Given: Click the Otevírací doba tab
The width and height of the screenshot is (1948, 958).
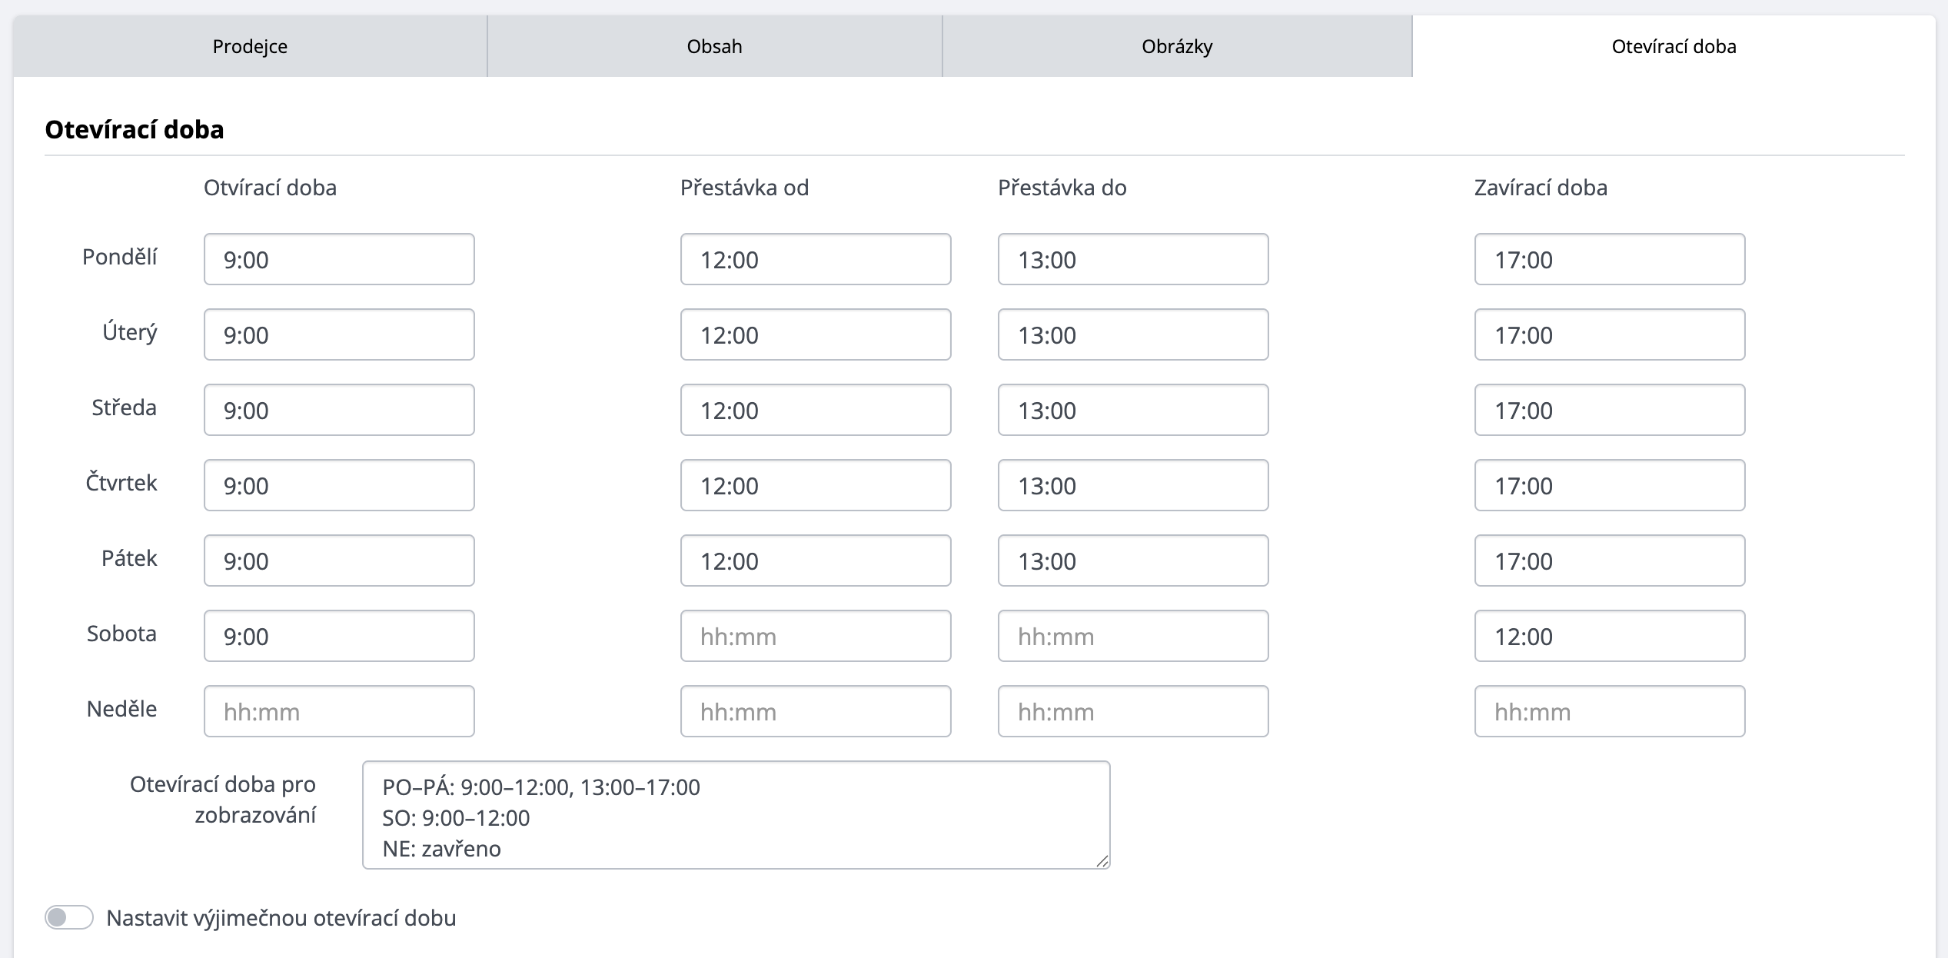Looking at the screenshot, I should [1674, 46].
